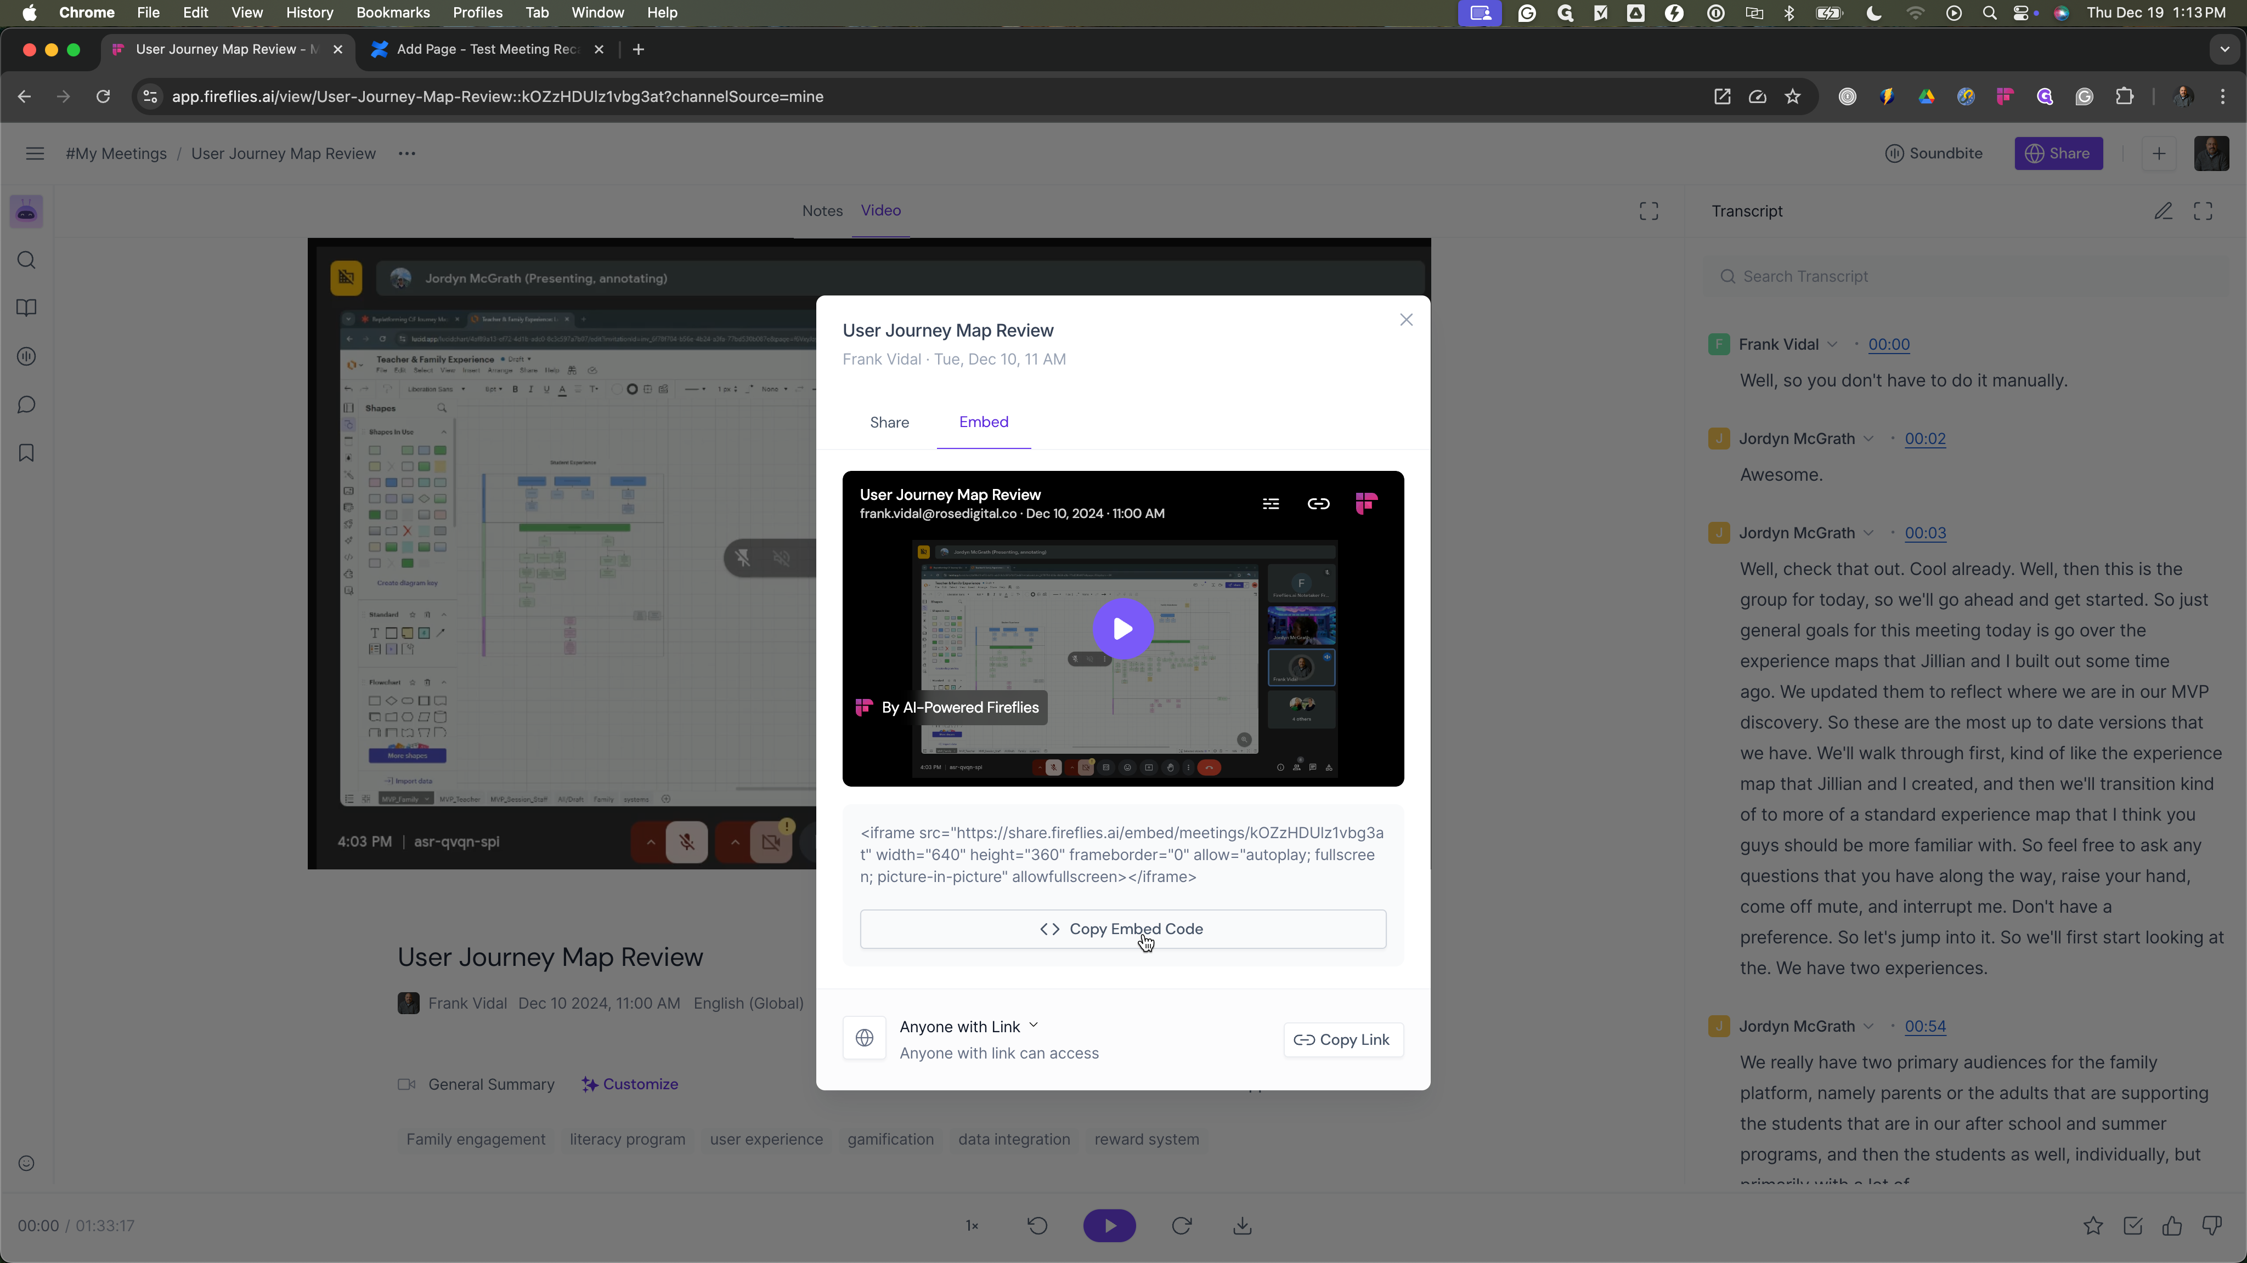Click the Wi-Fi icon in menu bar
Image resolution: width=2247 pixels, height=1263 pixels.
pyautogui.click(x=1916, y=12)
